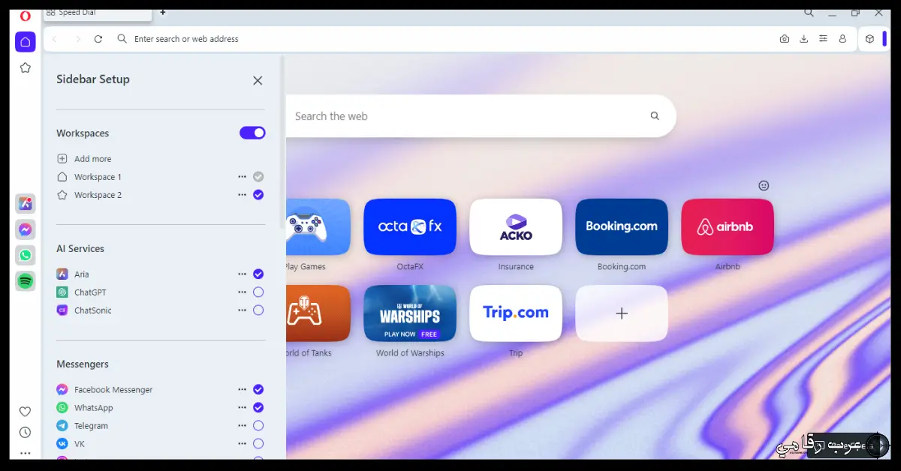901x471 pixels.
Task: Enable ChatGPT in the sidebar
Action: point(258,292)
